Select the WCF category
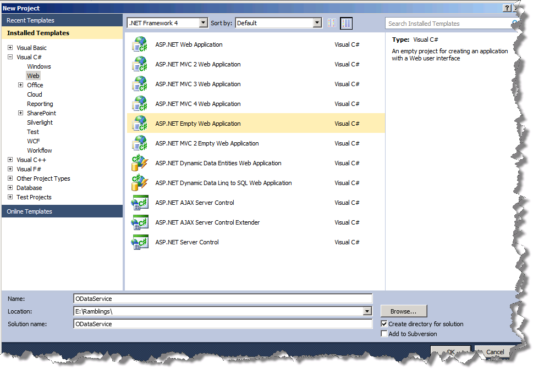 tap(34, 141)
